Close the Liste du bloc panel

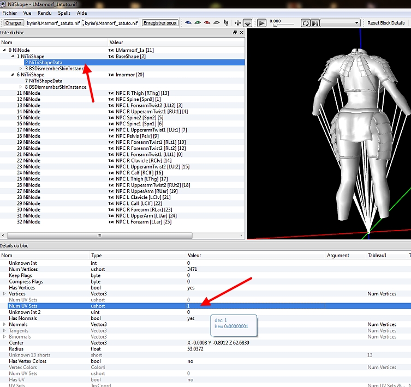click(x=241, y=33)
